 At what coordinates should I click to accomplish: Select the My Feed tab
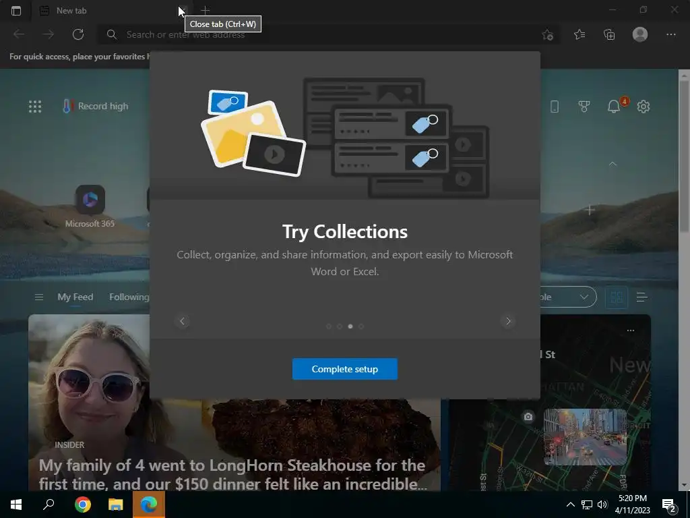tap(75, 297)
